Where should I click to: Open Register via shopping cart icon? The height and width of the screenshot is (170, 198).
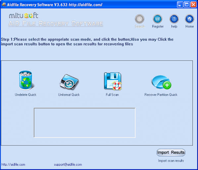[x=158, y=19]
